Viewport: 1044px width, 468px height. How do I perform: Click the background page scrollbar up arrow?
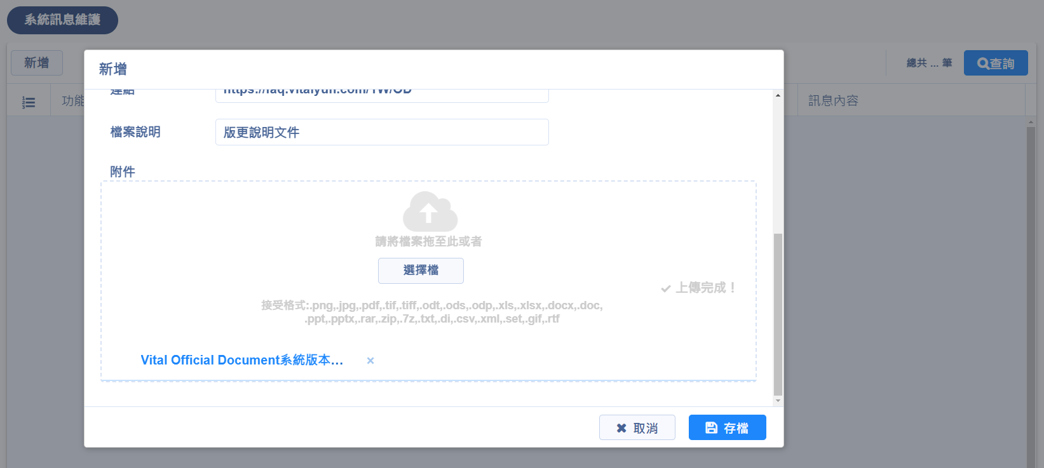pyautogui.click(x=1031, y=121)
